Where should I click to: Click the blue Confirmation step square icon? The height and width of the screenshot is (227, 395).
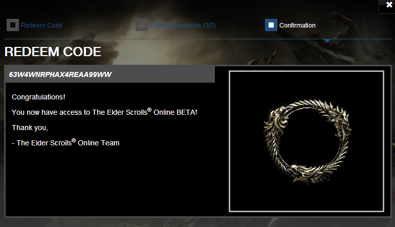tap(271, 25)
